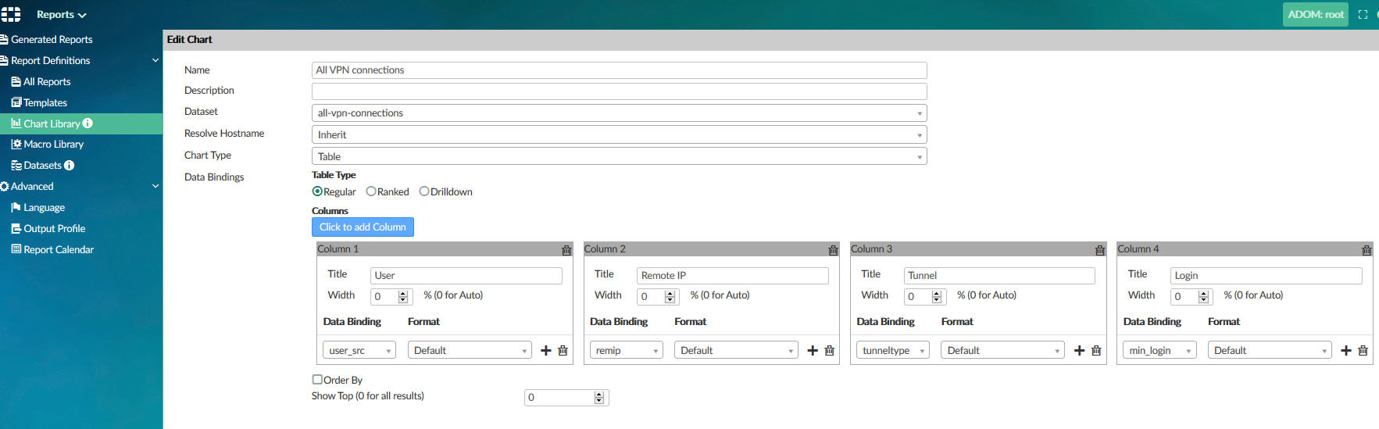Click plus icon next to min_login binding

point(1345,351)
